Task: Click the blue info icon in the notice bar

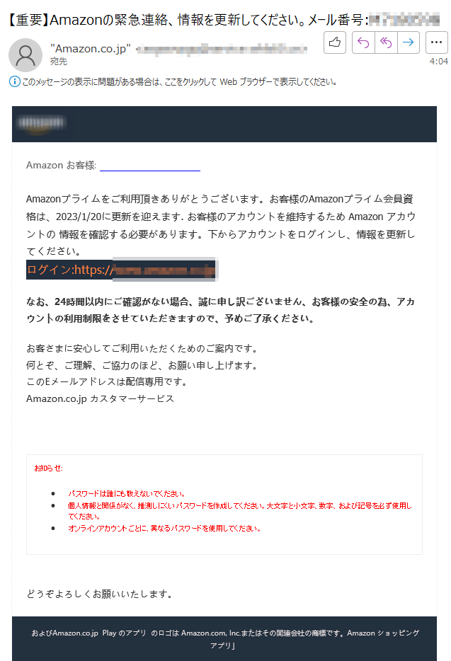Action: pyautogui.click(x=14, y=82)
